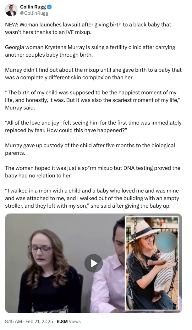Click the "All of the love and joy" quote
The width and height of the screenshot is (192, 330).
[93, 126]
